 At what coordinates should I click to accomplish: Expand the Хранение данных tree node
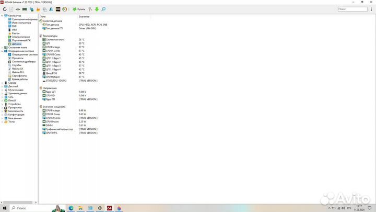click(x=2, y=94)
